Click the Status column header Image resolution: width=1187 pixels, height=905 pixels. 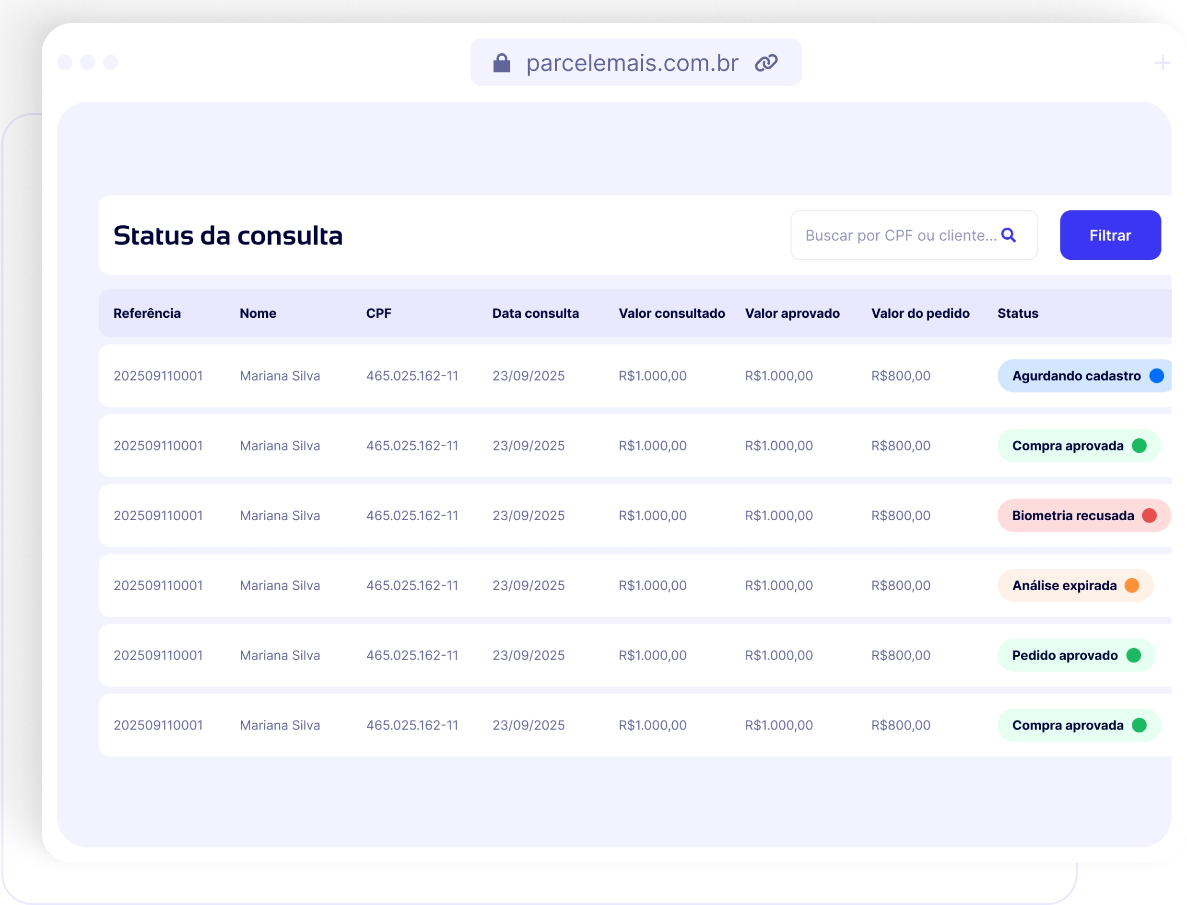point(1017,313)
